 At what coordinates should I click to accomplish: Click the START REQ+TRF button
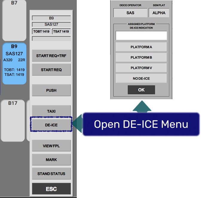(51, 56)
